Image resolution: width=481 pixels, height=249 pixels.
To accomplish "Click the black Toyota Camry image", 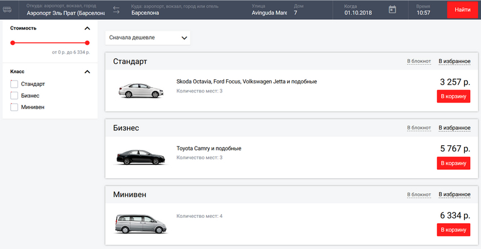I will click(x=140, y=158).
